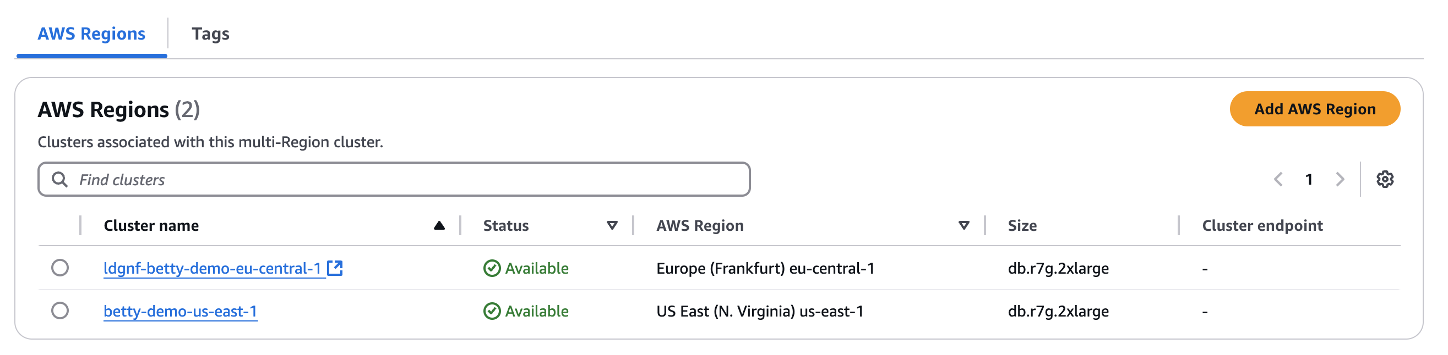Screen dimensions: 1448x355
Task: Click the search magnifier icon in find clusters
Action: tap(59, 180)
